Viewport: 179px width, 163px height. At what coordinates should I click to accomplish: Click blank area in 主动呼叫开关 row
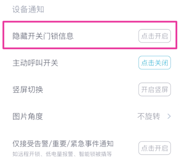[x=98, y=63]
